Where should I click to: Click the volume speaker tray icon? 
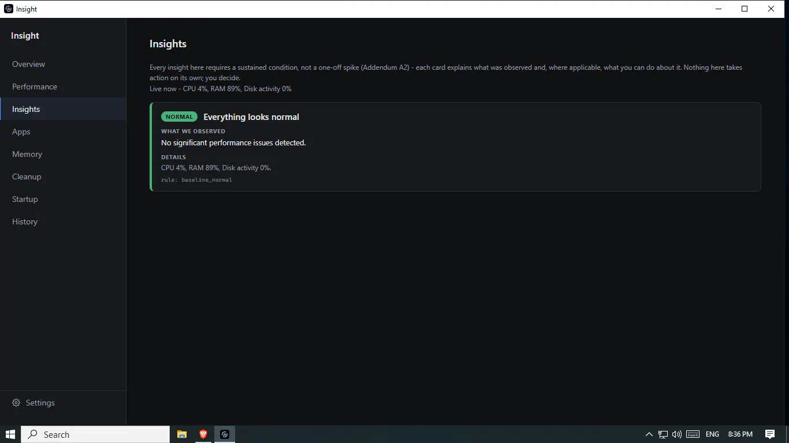[677, 434]
